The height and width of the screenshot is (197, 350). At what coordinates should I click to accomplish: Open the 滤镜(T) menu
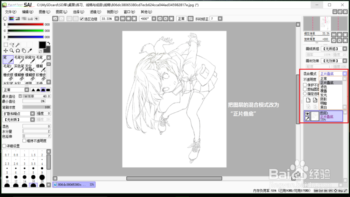pos(95,12)
